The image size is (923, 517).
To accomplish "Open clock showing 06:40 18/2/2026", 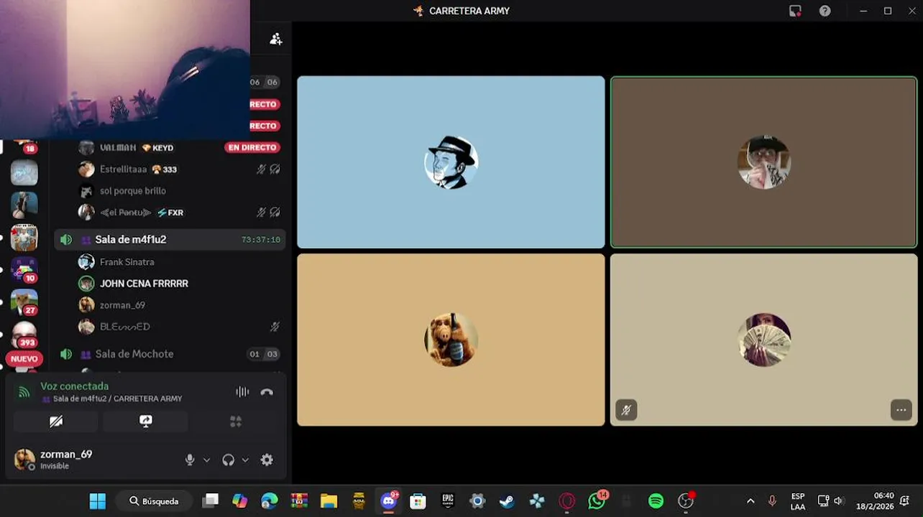I will (x=875, y=501).
